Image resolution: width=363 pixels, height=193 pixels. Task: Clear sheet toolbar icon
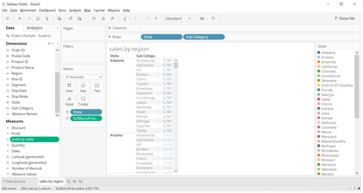(x=79, y=18)
